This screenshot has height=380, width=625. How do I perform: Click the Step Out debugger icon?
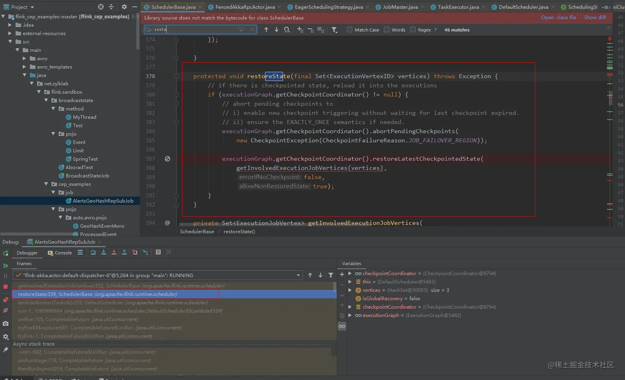click(124, 252)
